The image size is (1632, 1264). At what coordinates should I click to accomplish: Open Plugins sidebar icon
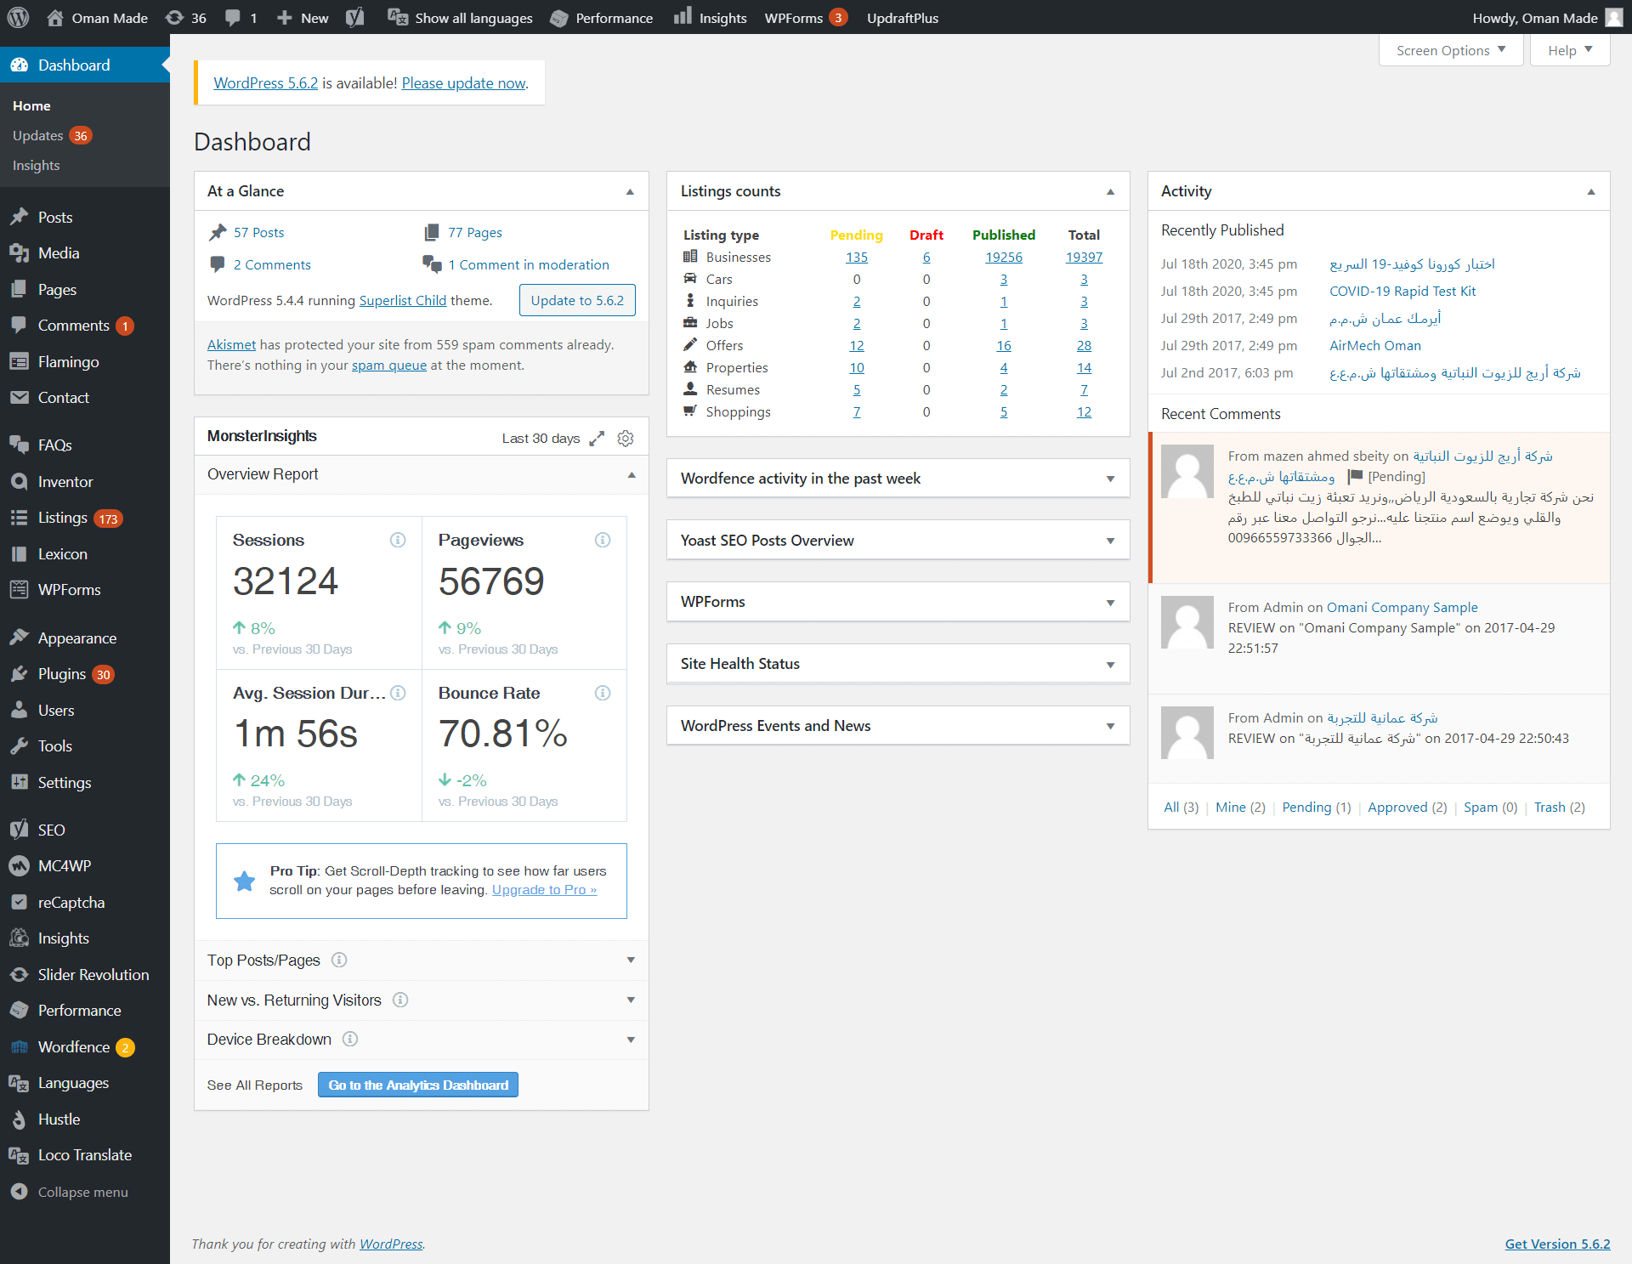pyautogui.click(x=19, y=674)
